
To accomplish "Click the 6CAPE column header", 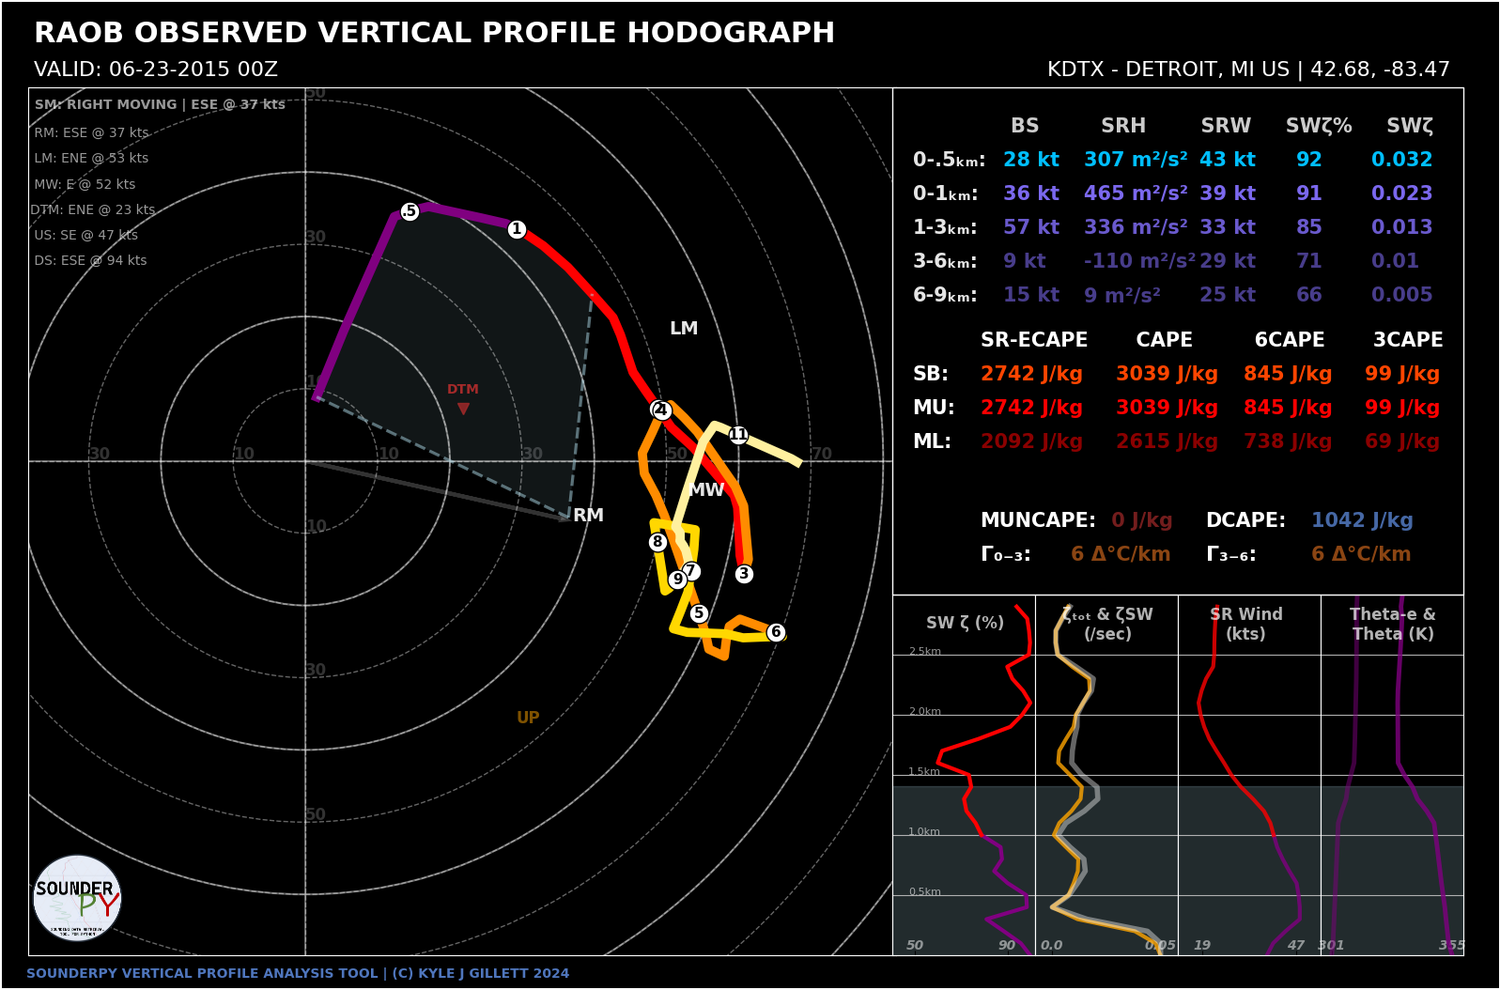I will (1290, 340).
